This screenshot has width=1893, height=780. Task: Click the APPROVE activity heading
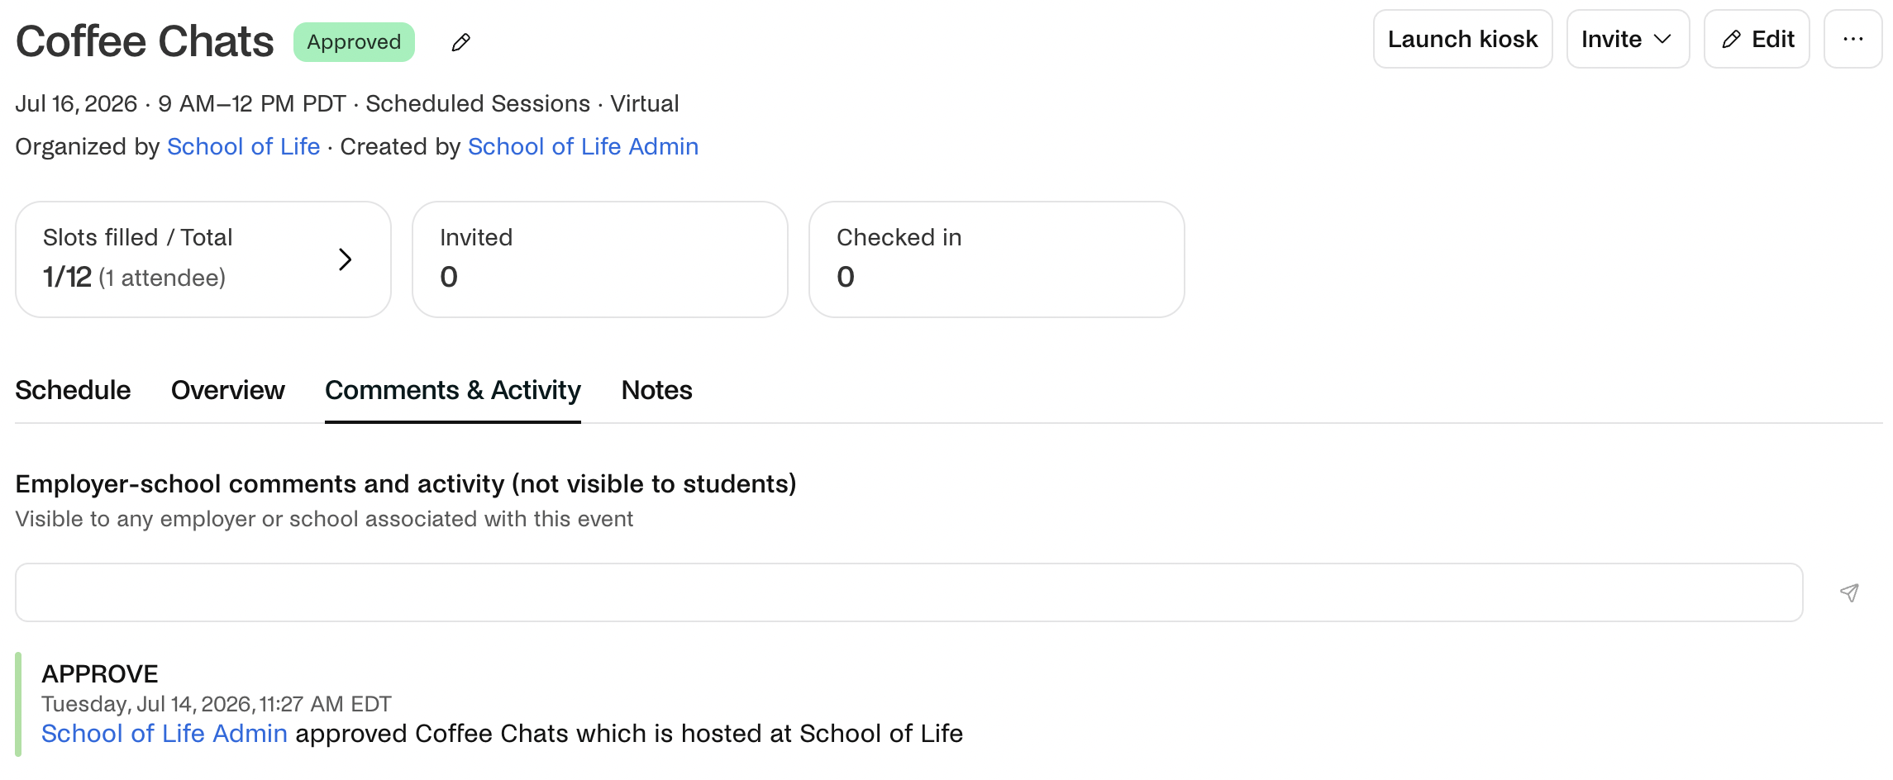100,674
